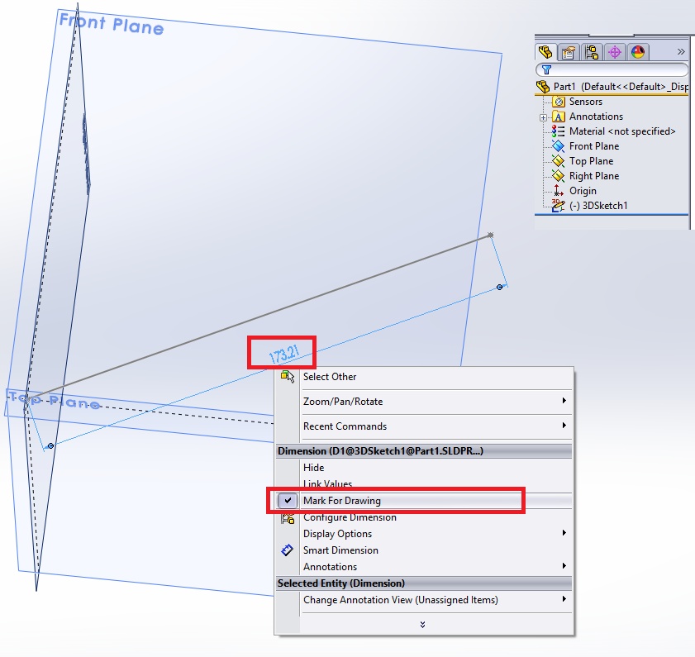The image size is (695, 657).
Task: Open the ConfigurationManager tab
Action: coord(591,52)
